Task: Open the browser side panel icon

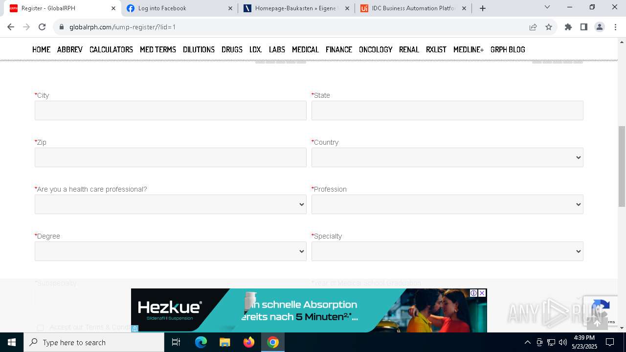Action: tap(584, 27)
